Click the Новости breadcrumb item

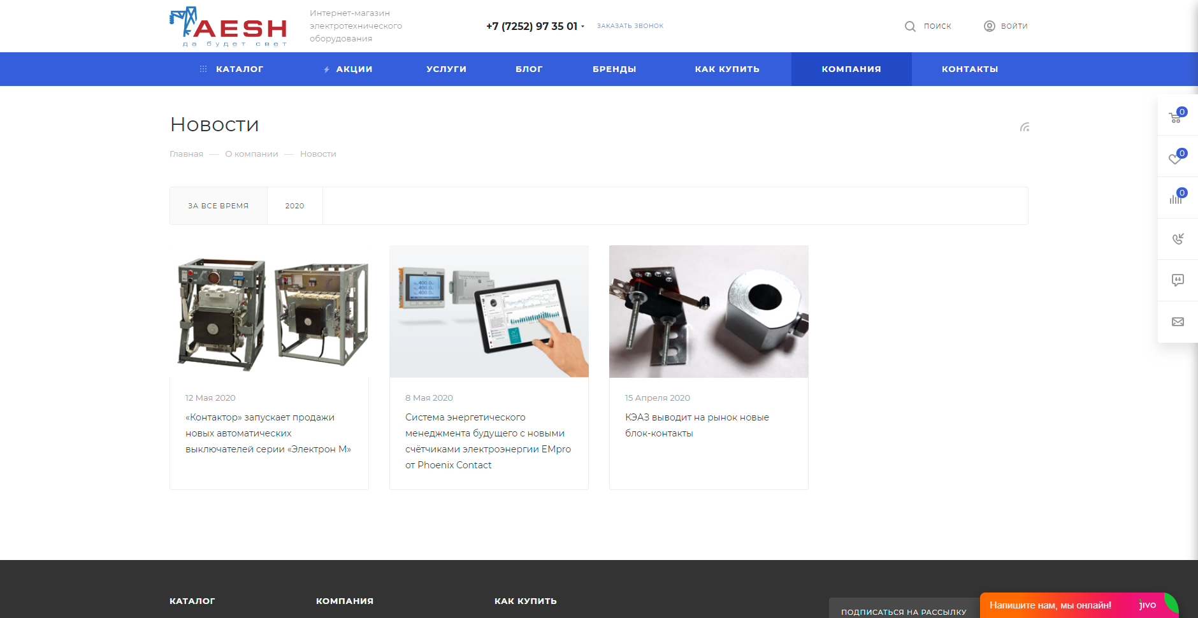318,154
